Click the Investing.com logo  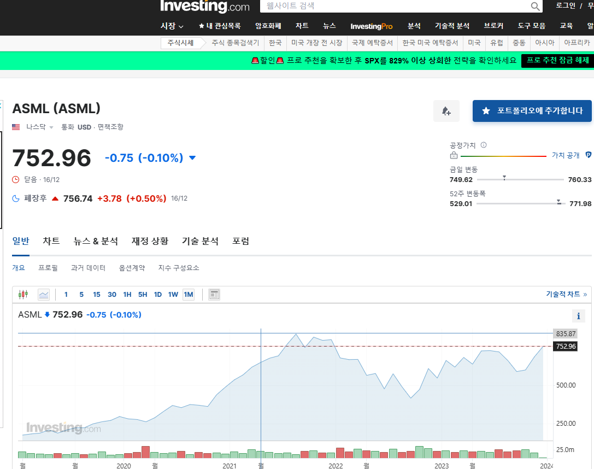coord(205,6)
